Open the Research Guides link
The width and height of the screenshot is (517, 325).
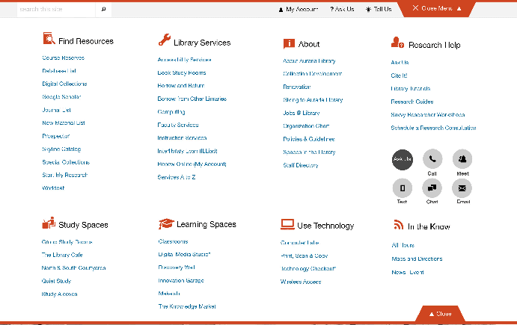412,102
